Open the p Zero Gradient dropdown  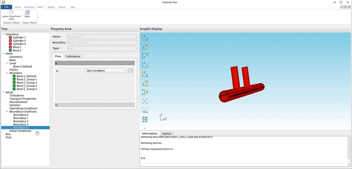click(107, 71)
